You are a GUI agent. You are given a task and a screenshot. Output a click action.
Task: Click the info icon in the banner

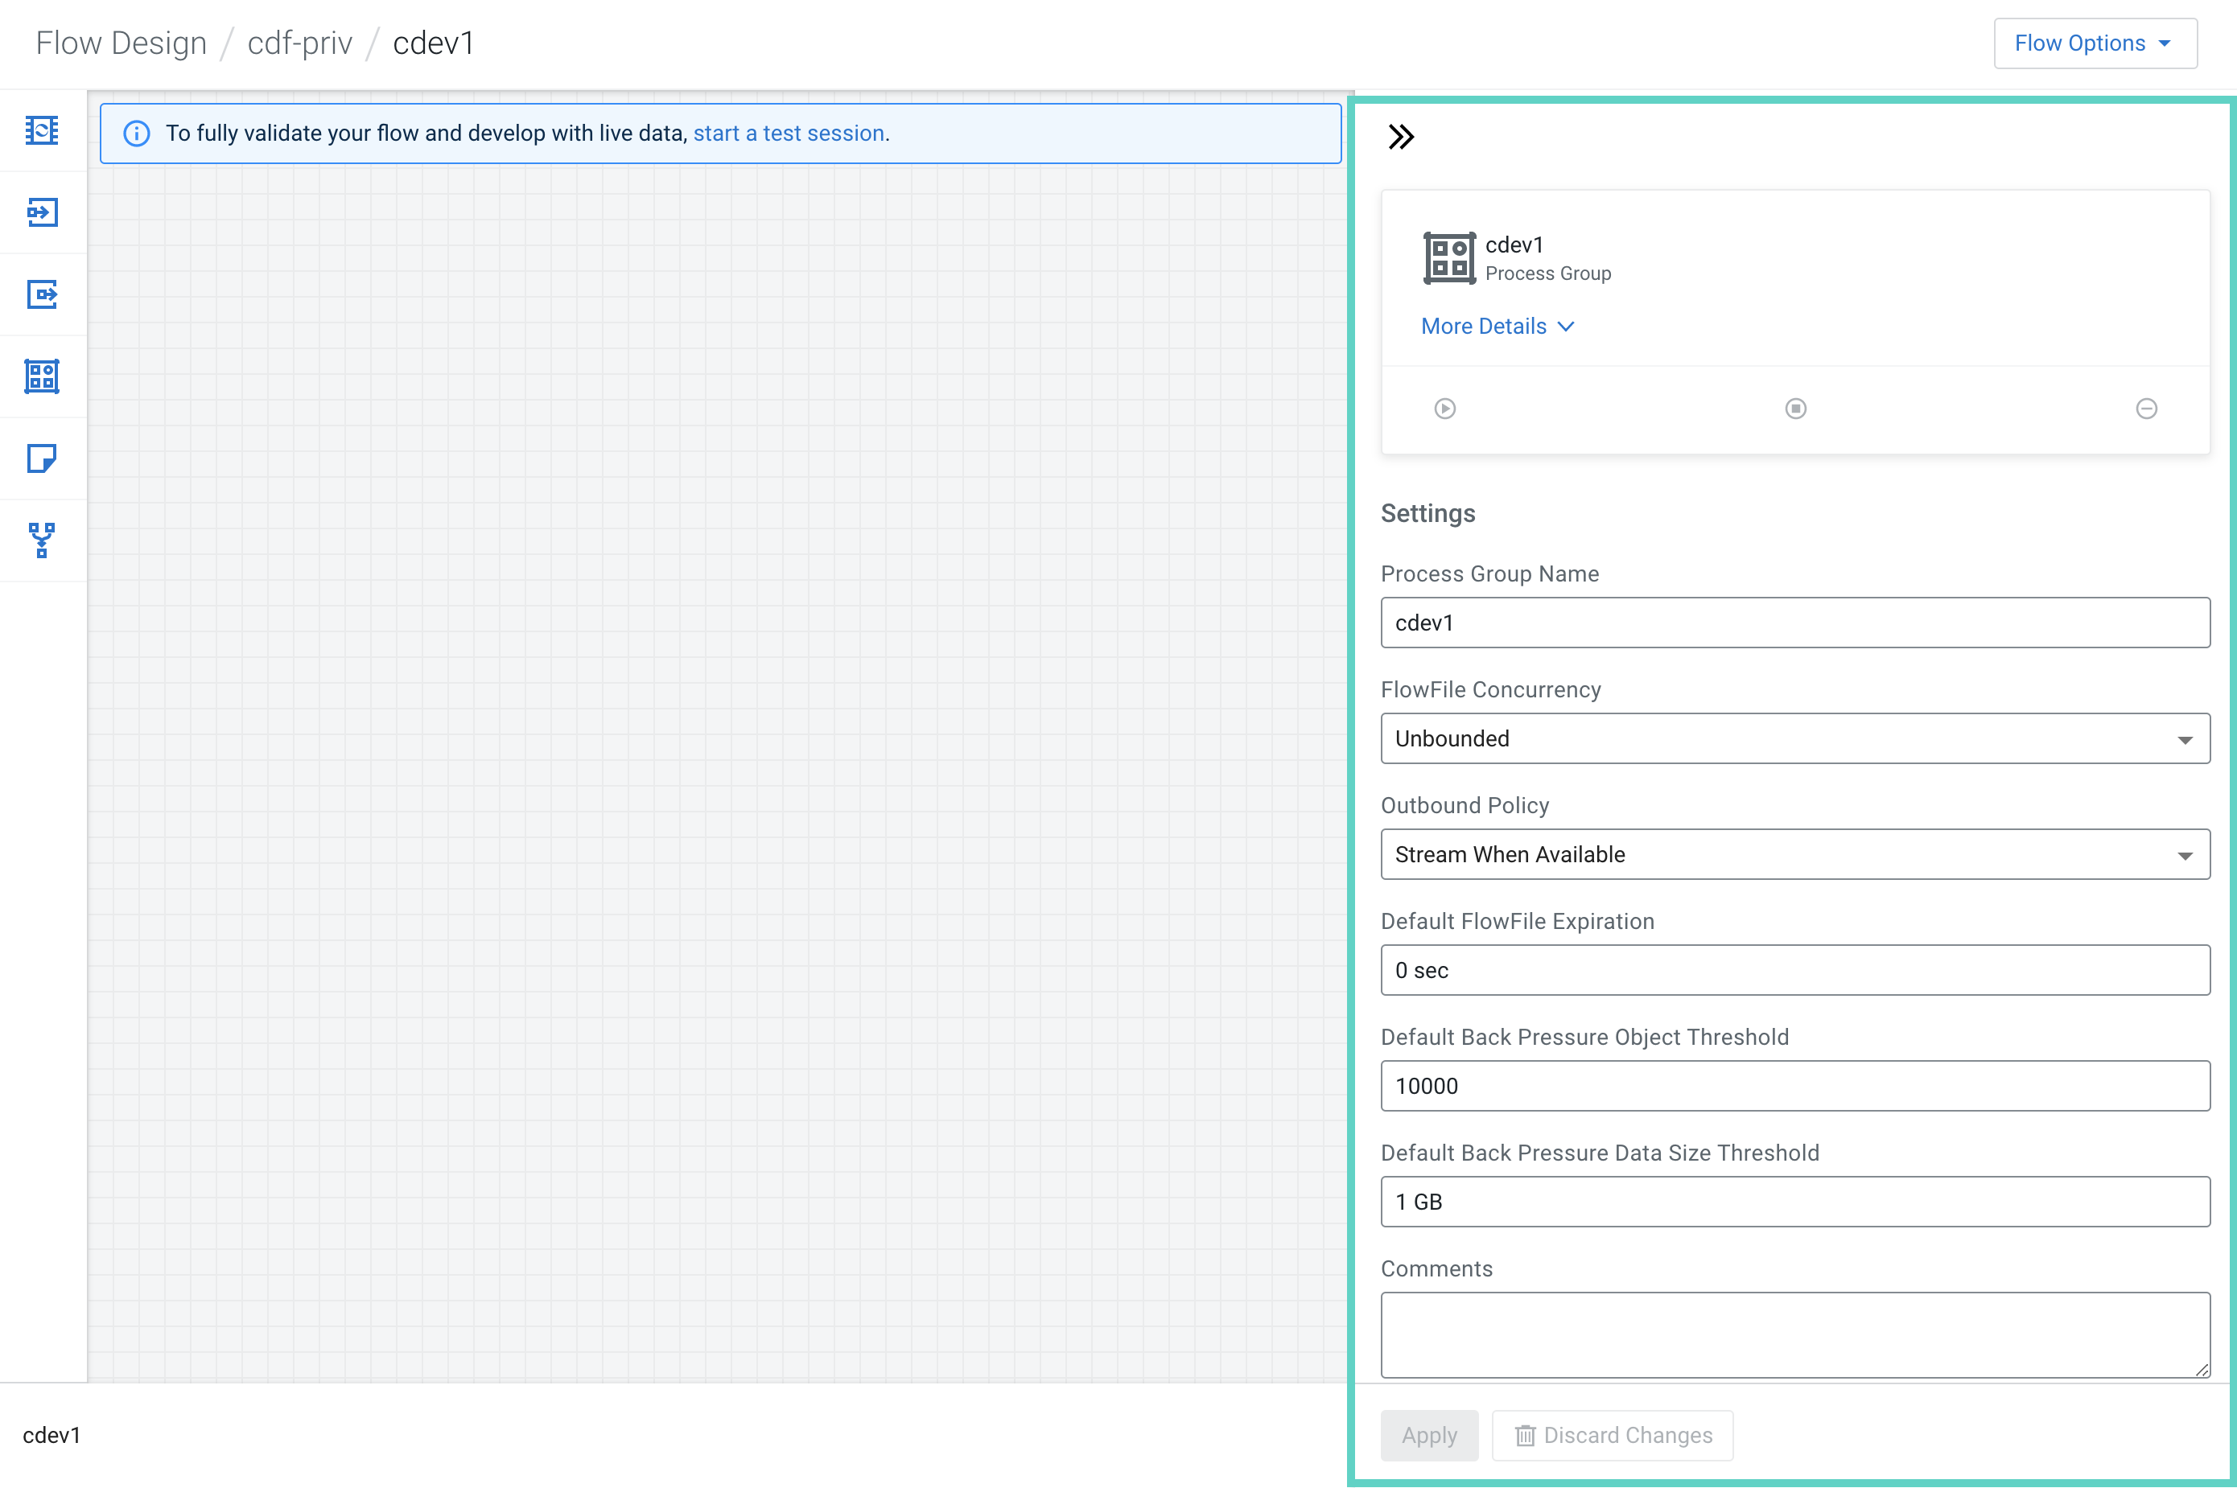137,134
